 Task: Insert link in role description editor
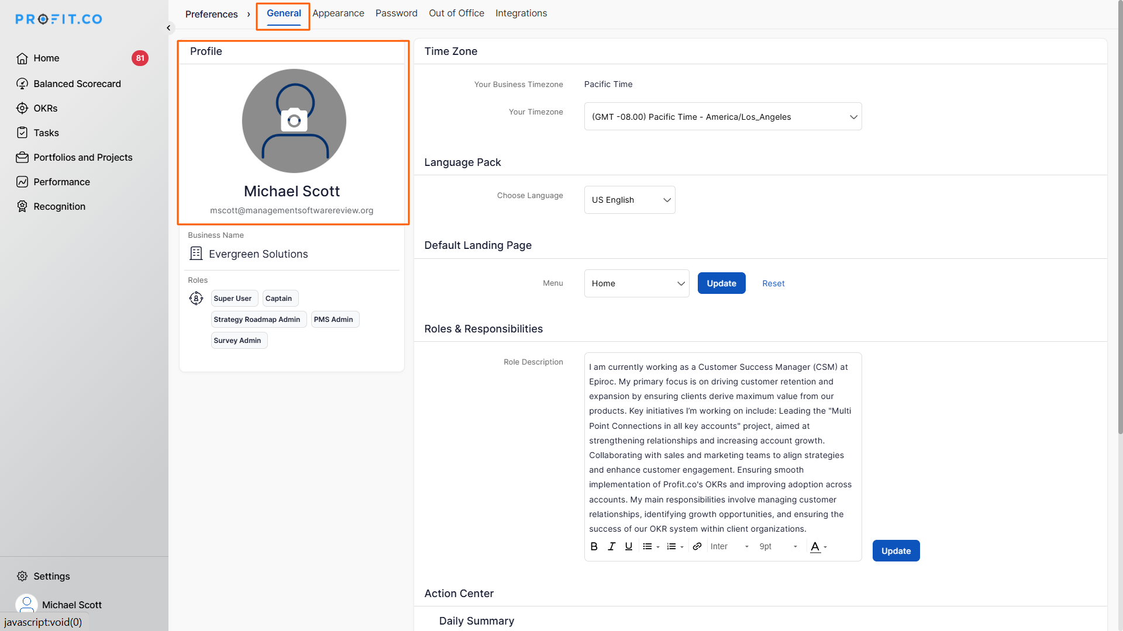point(697,546)
